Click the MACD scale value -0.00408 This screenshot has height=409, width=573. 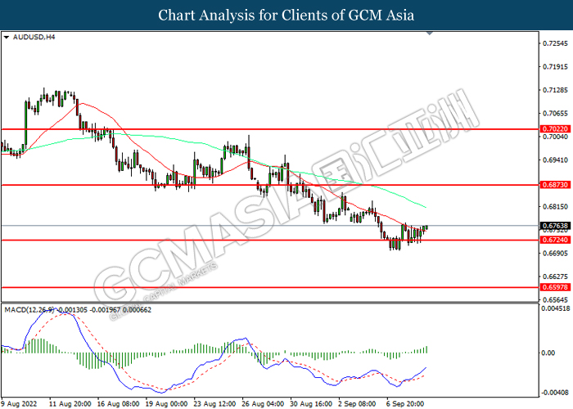click(556, 393)
